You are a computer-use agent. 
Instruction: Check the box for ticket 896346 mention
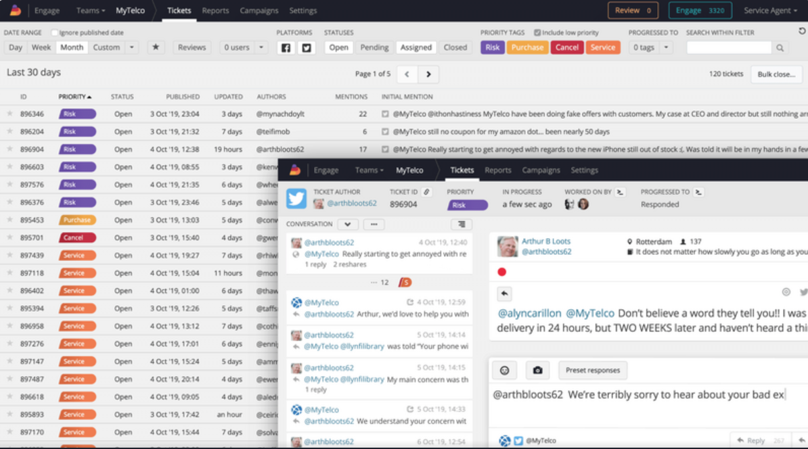point(385,114)
